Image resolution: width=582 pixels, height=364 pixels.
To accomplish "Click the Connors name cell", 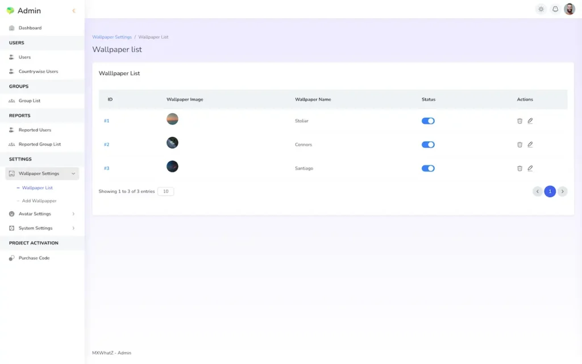I will (304, 144).
